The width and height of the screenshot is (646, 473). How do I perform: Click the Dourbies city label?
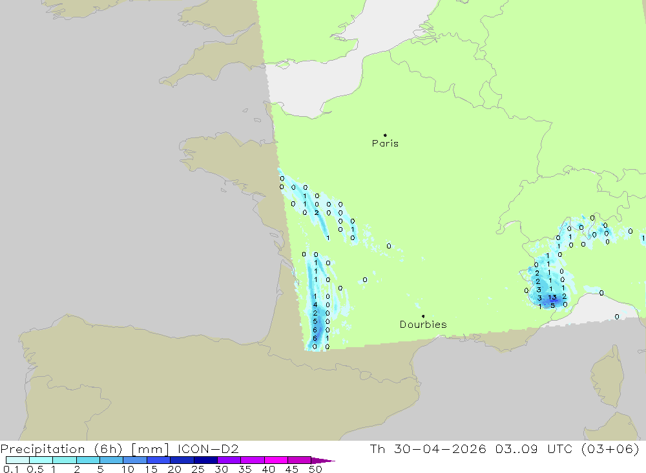coord(423,325)
